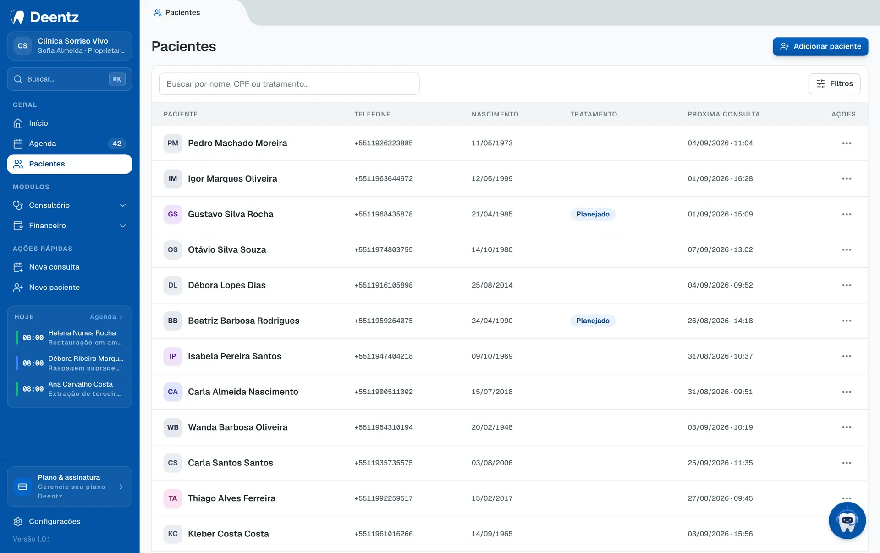The width and height of the screenshot is (880, 553).
Task: Click Adicionar paciente button
Action: (820, 46)
